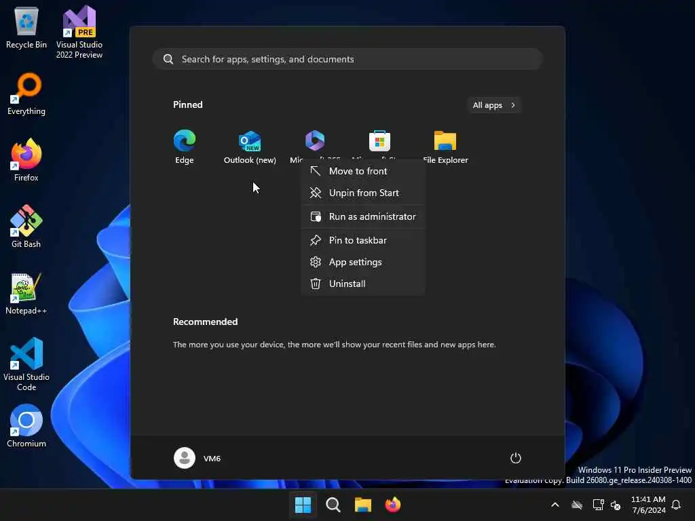
Task: Open the Microsoft Store pinned app
Action: [379, 142]
